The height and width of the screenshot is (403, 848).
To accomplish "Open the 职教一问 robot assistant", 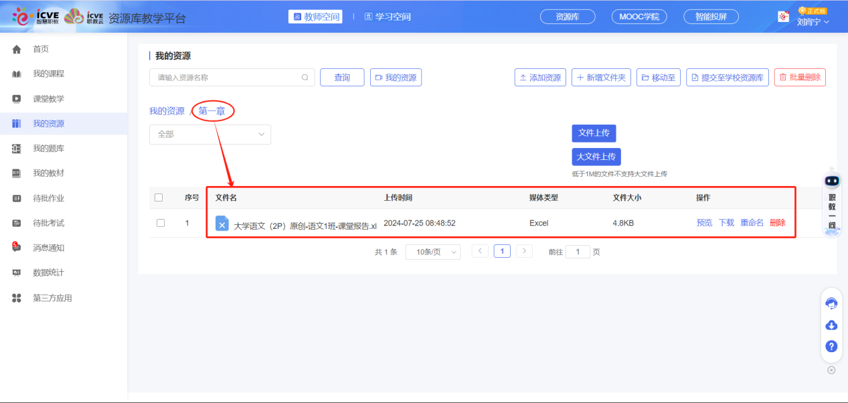I will point(831,181).
